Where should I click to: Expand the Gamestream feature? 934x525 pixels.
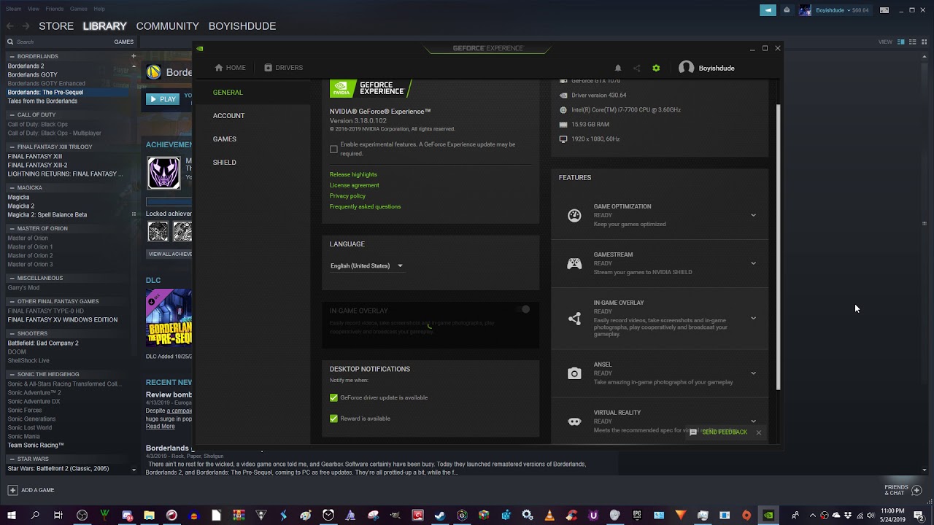tap(753, 263)
